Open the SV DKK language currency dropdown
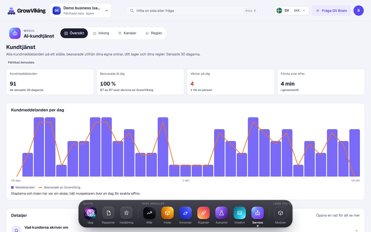 point(291,11)
